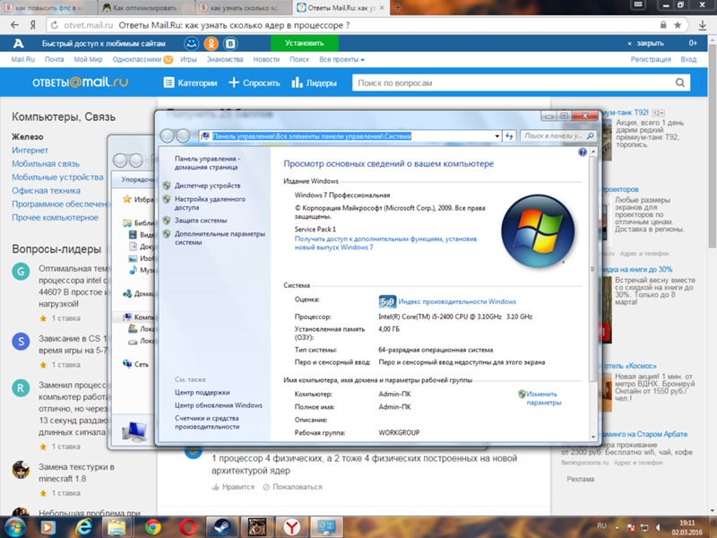Click the Odnoklassniki orange icon in quick-access bar

211,43
